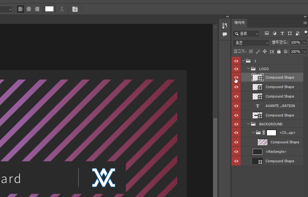Toggle visibility of third Compound Shape layer
This screenshot has height=197, width=308.
(236, 96)
